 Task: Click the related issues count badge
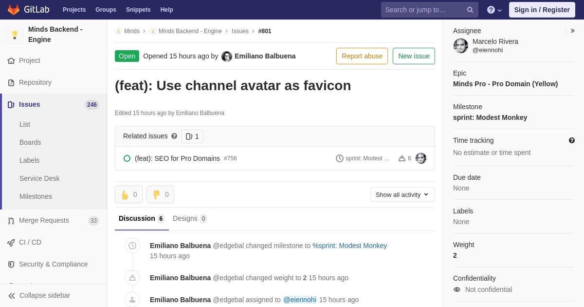192,136
